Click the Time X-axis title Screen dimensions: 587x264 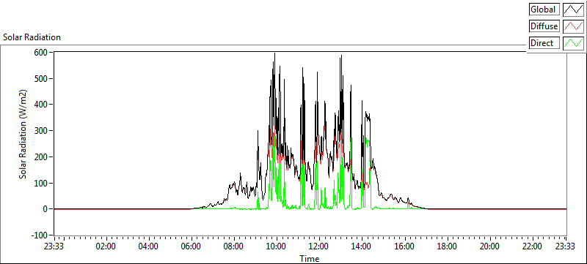pos(309,258)
